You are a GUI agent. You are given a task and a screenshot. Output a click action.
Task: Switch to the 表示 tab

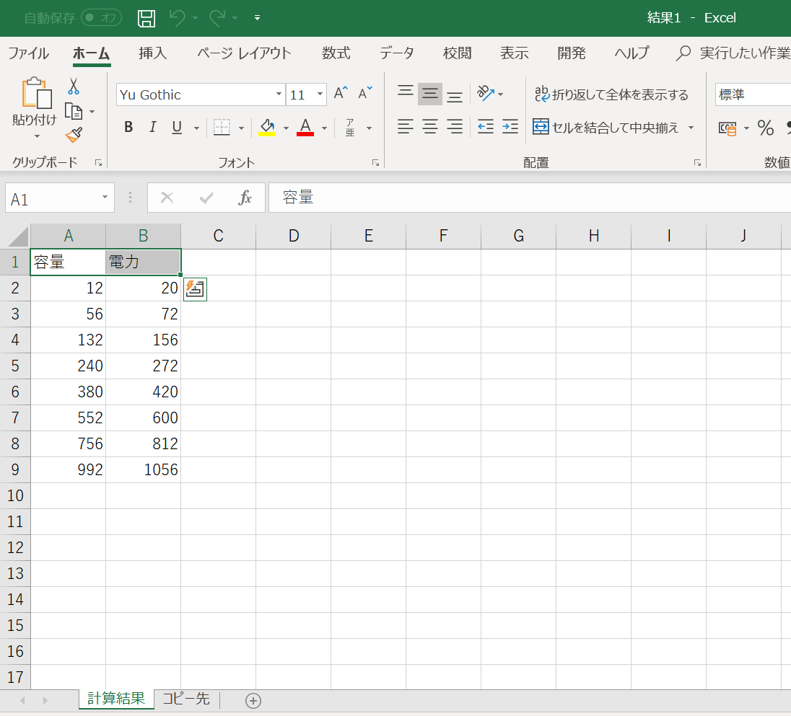(514, 53)
